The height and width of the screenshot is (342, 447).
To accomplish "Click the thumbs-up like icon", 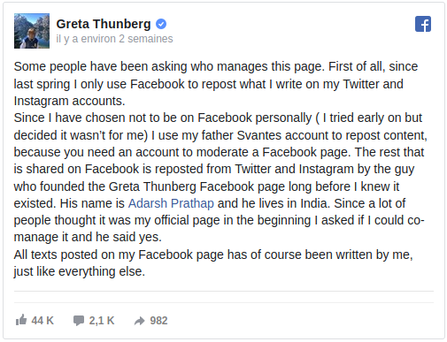I will click(x=21, y=320).
